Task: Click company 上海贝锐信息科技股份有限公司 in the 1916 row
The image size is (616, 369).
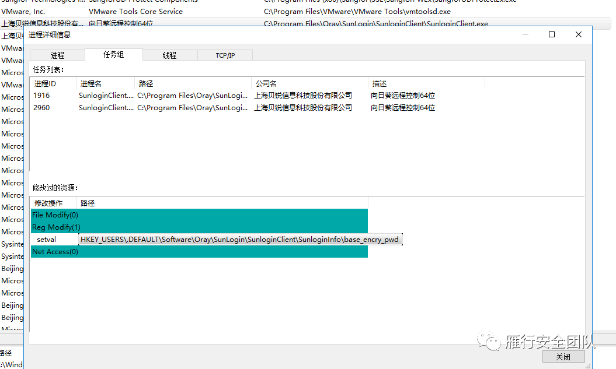Action: pos(303,95)
